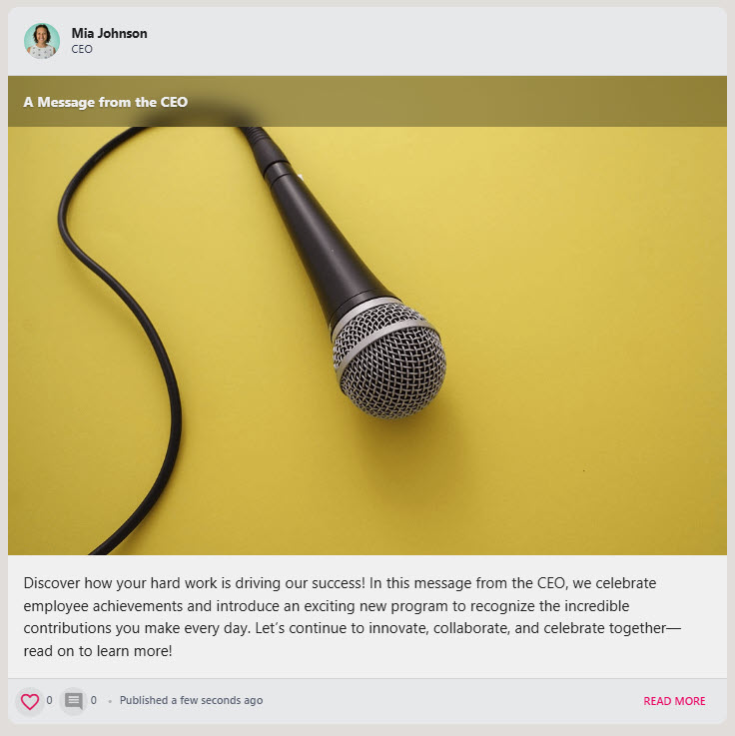Open the READ MORE link
Viewport: 735px width, 736px height.
click(674, 701)
